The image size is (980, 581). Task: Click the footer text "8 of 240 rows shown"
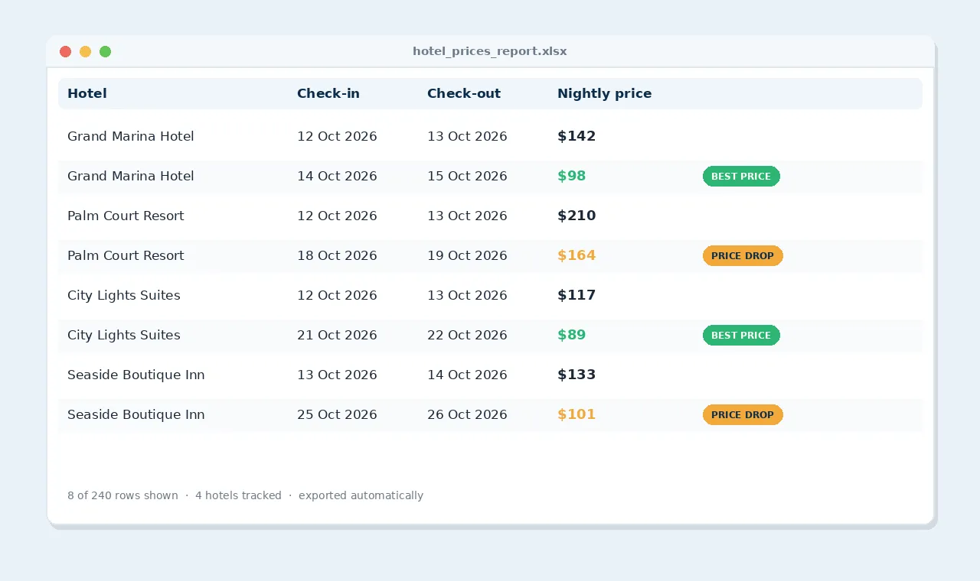122,495
